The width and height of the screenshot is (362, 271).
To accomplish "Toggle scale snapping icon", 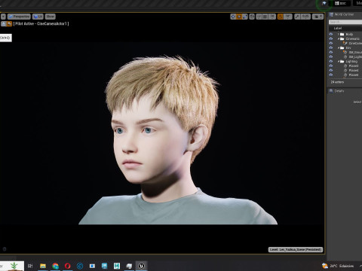I will click(297, 17).
